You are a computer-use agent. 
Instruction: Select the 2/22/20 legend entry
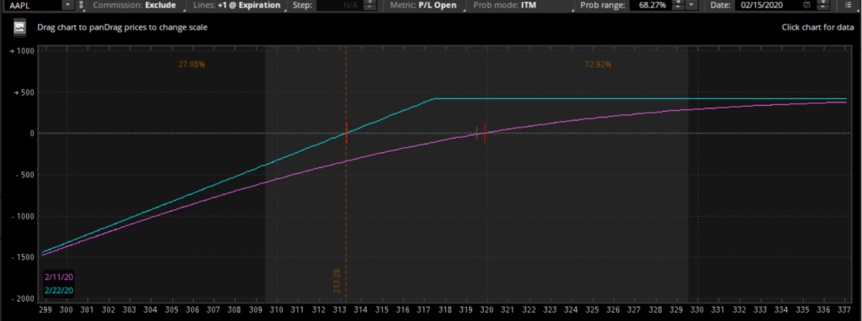click(59, 290)
